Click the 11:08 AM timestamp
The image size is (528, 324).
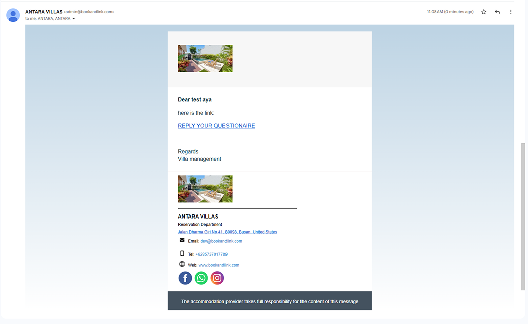tap(450, 12)
